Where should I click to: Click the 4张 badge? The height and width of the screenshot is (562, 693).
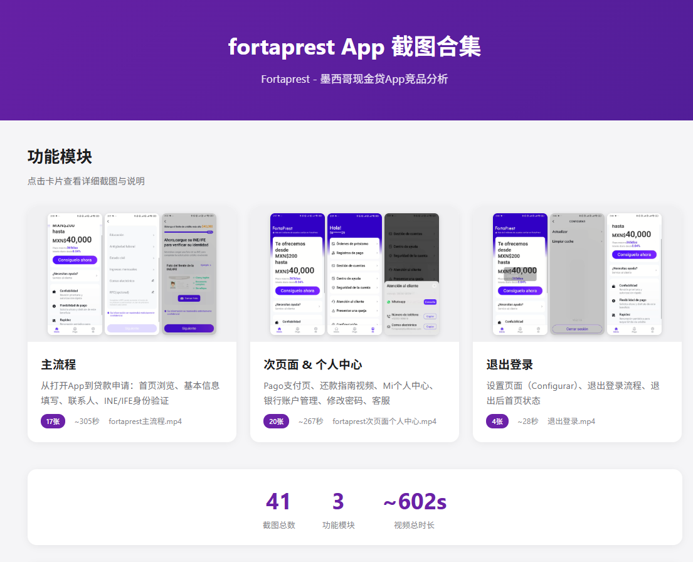(497, 422)
